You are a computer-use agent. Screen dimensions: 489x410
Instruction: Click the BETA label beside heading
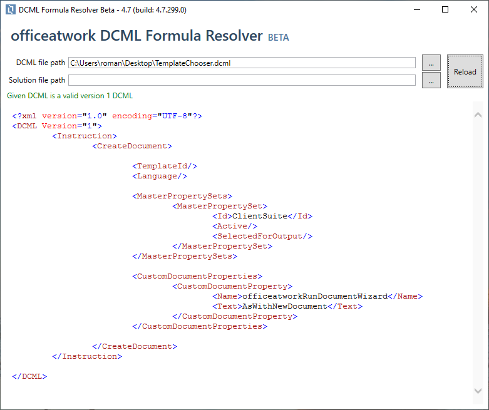point(279,38)
